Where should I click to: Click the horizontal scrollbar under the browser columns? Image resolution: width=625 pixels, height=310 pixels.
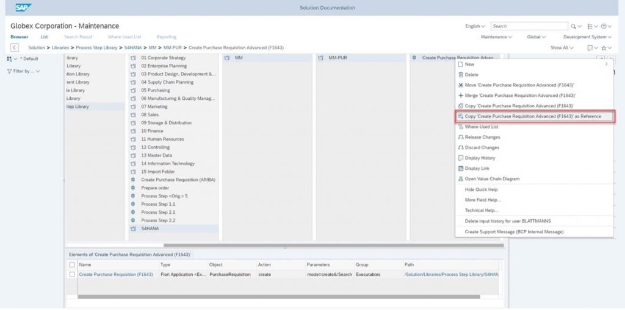334,245
